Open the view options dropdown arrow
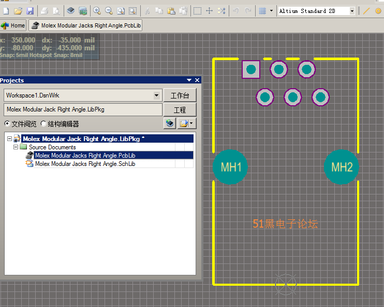The image size is (384, 307). click(x=191, y=123)
